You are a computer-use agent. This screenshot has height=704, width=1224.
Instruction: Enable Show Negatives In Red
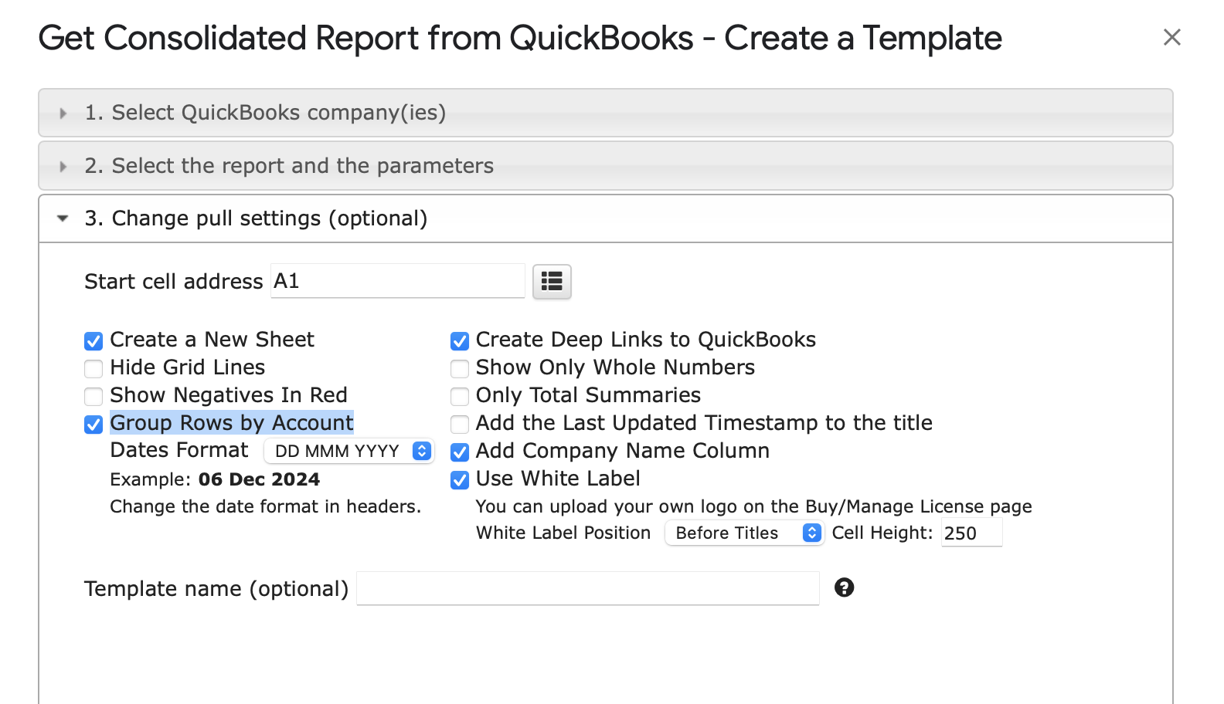[93, 397]
